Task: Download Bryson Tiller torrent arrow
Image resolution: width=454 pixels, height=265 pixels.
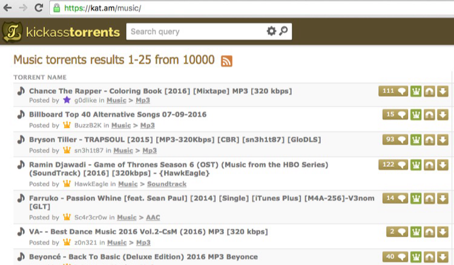Action: coord(442,140)
